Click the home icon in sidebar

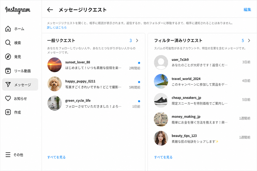point(8,29)
